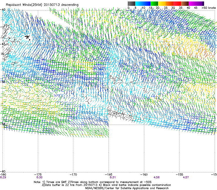
Task: Click the '-170' longitude axis label
Action: [x=73, y=175]
